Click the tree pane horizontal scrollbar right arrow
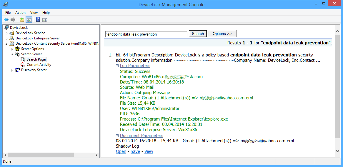Image resolution: width=343 pixels, height=167 pixels. click(x=97, y=155)
